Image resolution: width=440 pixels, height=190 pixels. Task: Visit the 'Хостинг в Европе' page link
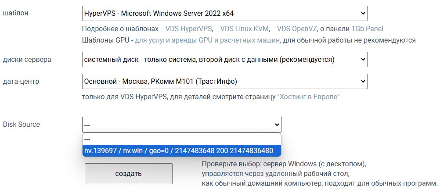[308, 97]
